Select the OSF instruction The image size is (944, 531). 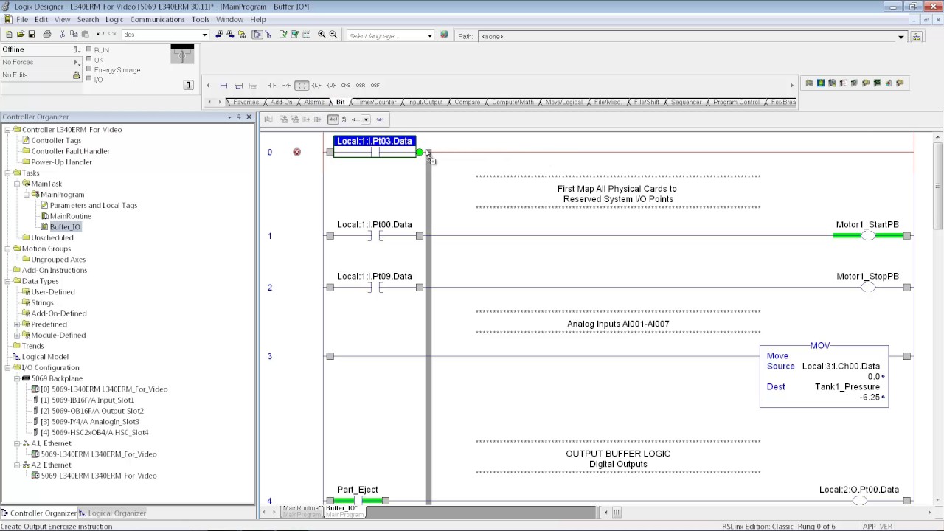click(x=375, y=86)
